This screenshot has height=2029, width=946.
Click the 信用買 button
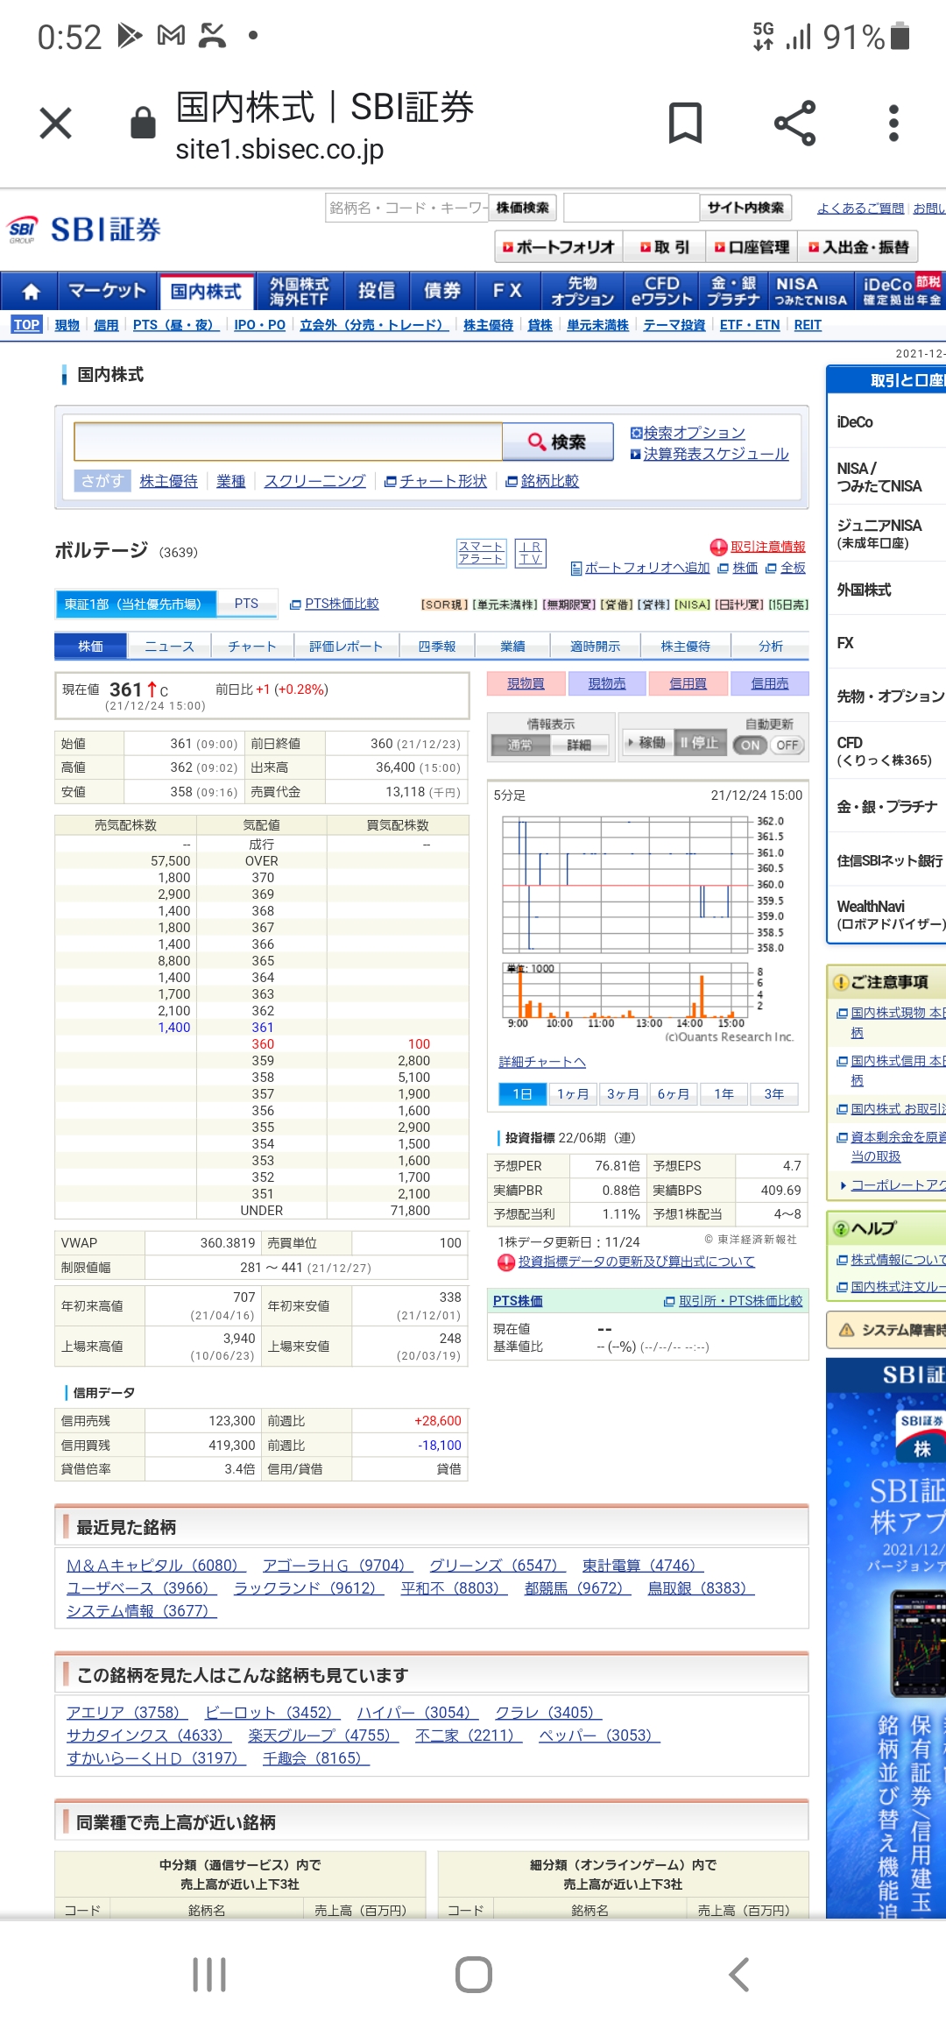tap(688, 683)
